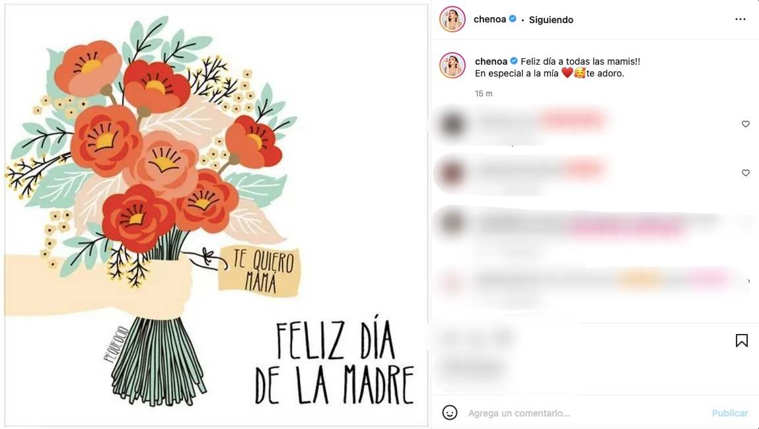Click chenoa's avatar beside the caption
Image resolution: width=759 pixels, height=429 pixels.
point(452,65)
